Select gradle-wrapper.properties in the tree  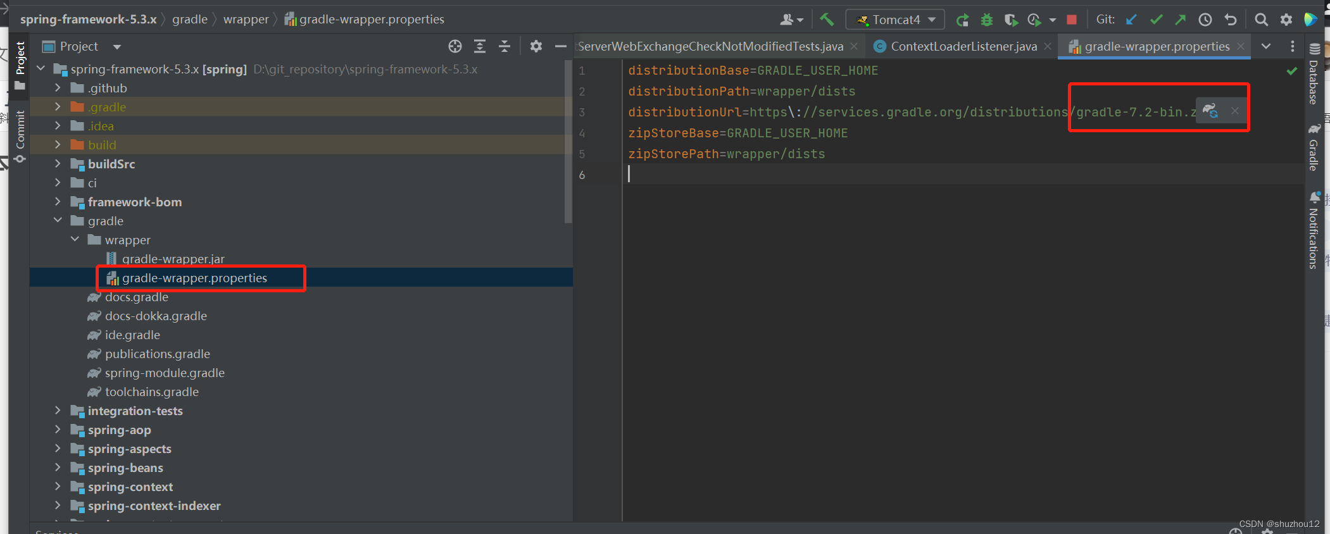pyautogui.click(x=194, y=278)
